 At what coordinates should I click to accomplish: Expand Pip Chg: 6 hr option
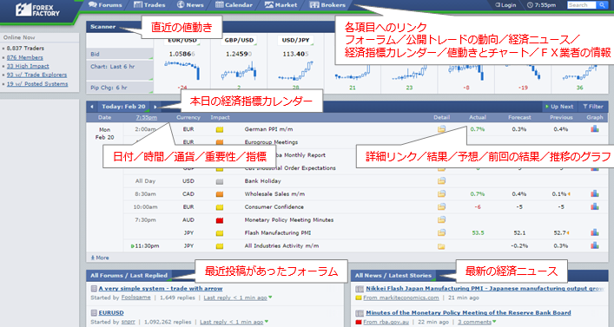[x=120, y=88]
